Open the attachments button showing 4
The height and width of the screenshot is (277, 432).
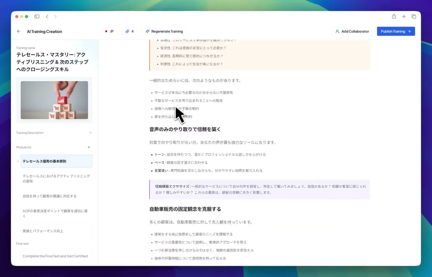pyautogui.click(x=130, y=31)
